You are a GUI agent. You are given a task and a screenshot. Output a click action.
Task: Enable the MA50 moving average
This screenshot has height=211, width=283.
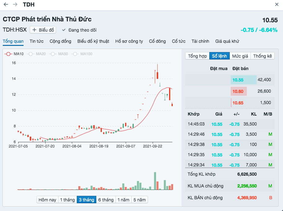click(x=59, y=54)
